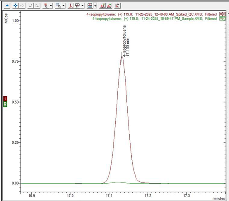Screen dimensions: 229x201
Task: Click the 0.50 value on the y-axis
Action: (x=15, y=102)
